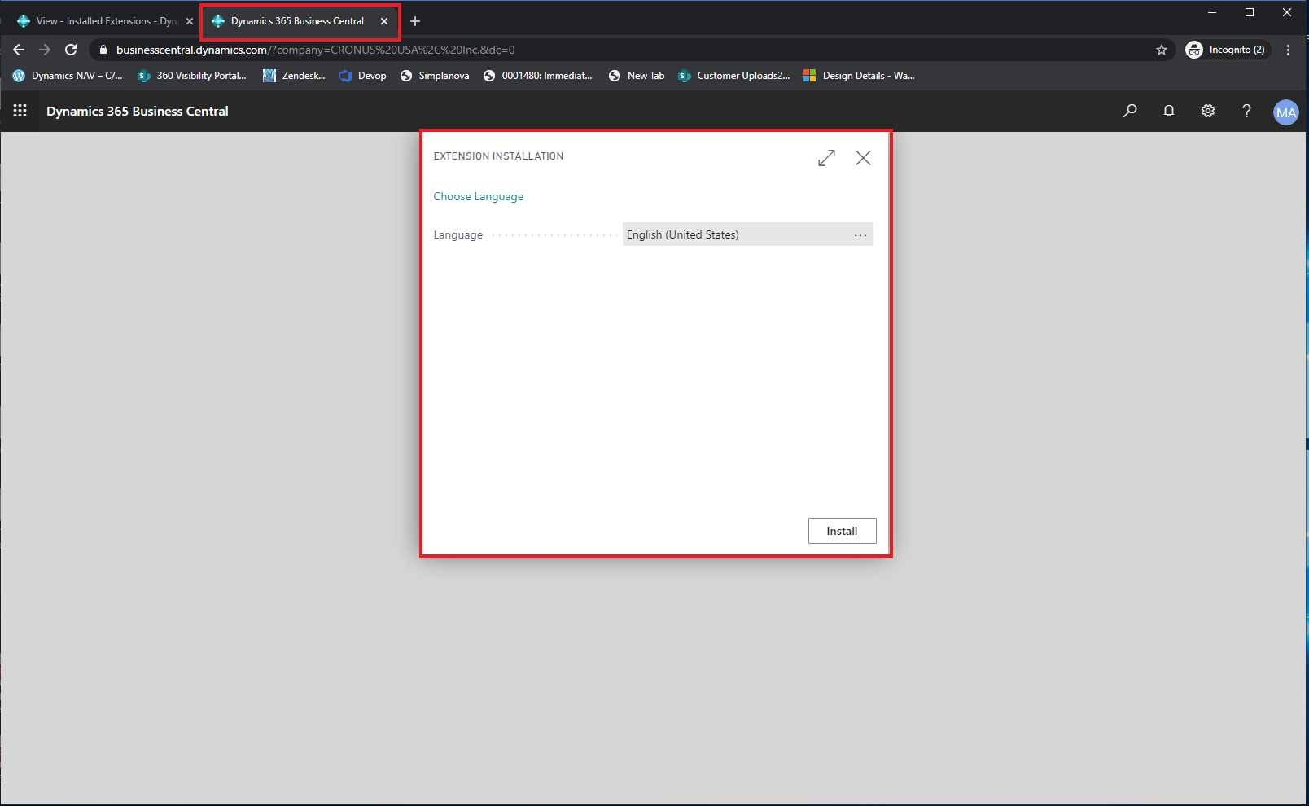1309x806 pixels.
Task: Click the search magnifier in Business Central
Action: (1130, 111)
